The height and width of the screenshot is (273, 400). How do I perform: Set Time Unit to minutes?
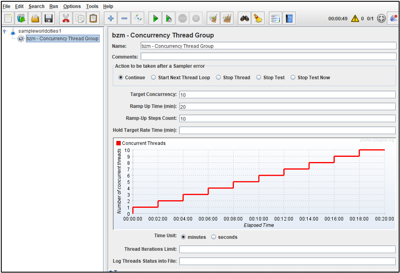tap(183, 237)
